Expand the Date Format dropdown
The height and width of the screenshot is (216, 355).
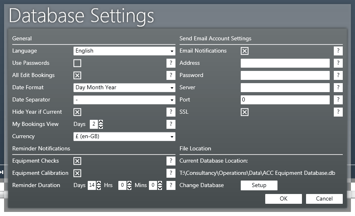[x=124, y=88]
